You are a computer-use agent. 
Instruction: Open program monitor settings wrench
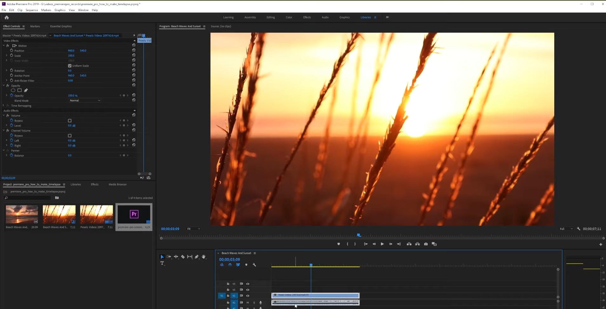578,229
